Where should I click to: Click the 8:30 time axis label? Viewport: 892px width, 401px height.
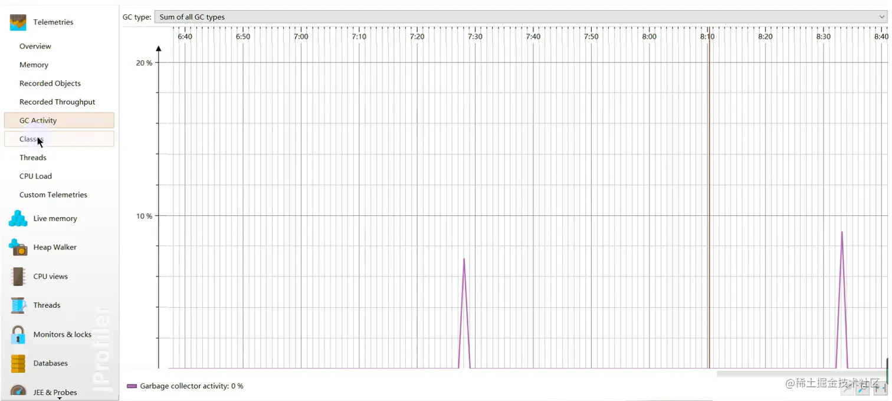click(824, 37)
